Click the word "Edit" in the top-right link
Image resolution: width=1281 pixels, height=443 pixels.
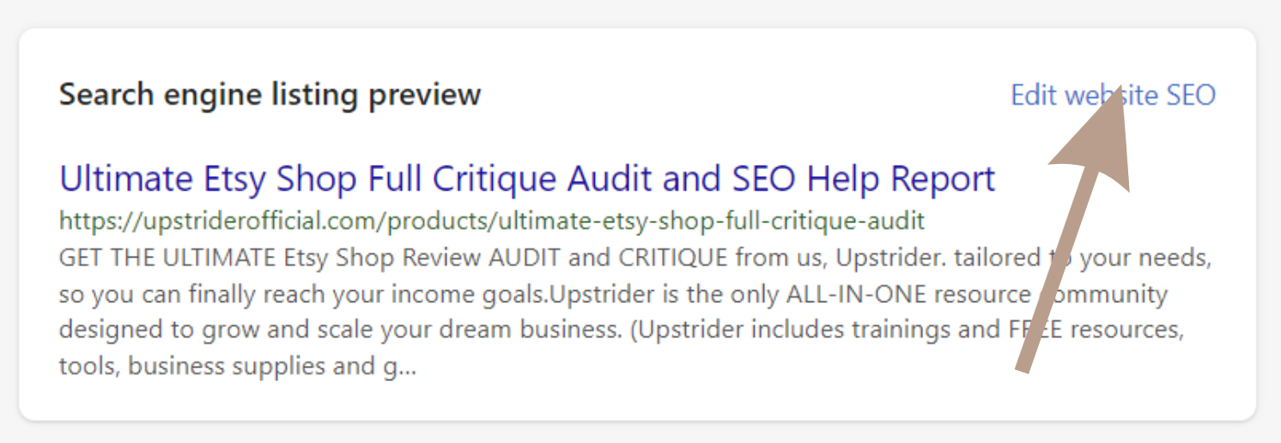click(1033, 95)
